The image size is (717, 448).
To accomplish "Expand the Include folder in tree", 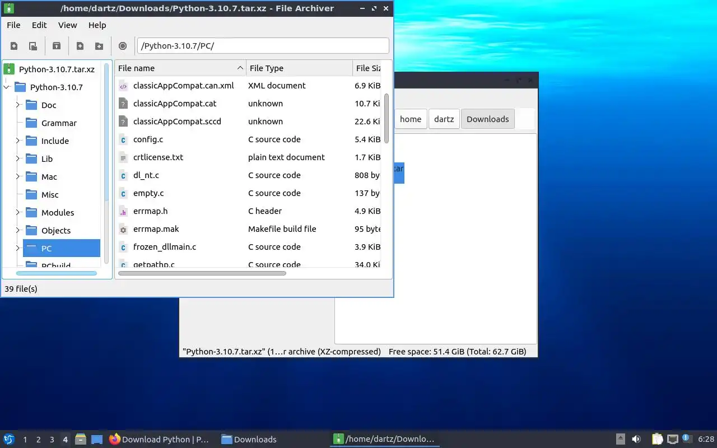I will (x=18, y=141).
